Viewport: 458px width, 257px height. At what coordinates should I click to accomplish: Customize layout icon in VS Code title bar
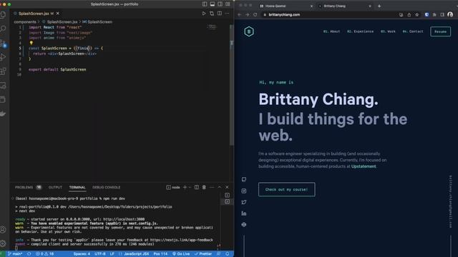click(228, 4)
